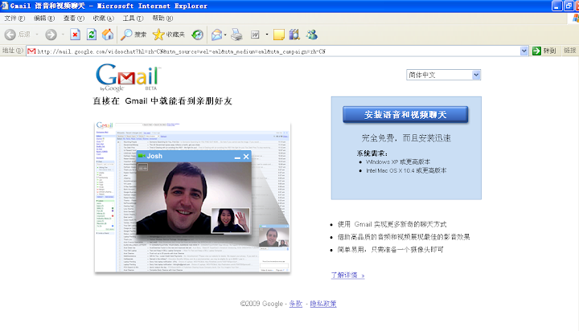The width and height of the screenshot is (579, 331).
Task: Select the text 完全免费，而且安装迅速
Action: click(406, 138)
